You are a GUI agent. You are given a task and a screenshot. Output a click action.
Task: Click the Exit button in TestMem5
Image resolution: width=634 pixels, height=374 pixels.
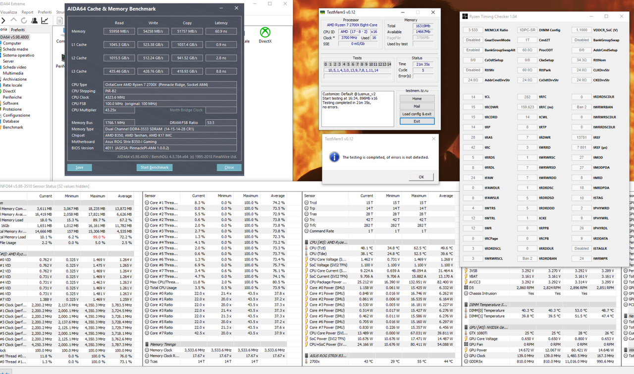click(417, 121)
